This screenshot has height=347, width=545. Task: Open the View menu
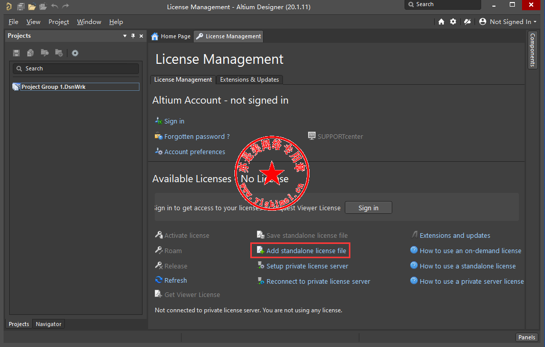click(33, 22)
